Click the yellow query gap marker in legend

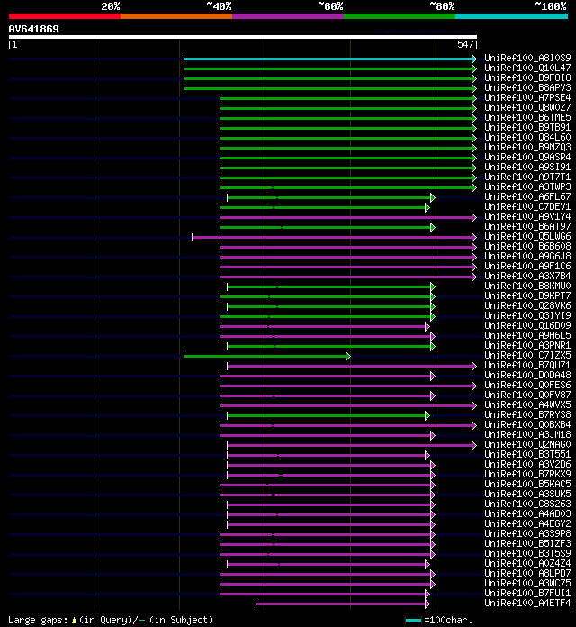[x=74, y=620]
